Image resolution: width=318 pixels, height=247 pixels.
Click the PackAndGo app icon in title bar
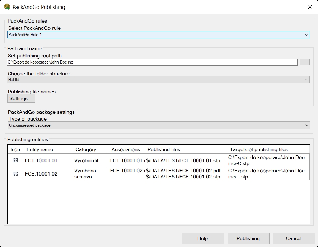click(7, 7)
